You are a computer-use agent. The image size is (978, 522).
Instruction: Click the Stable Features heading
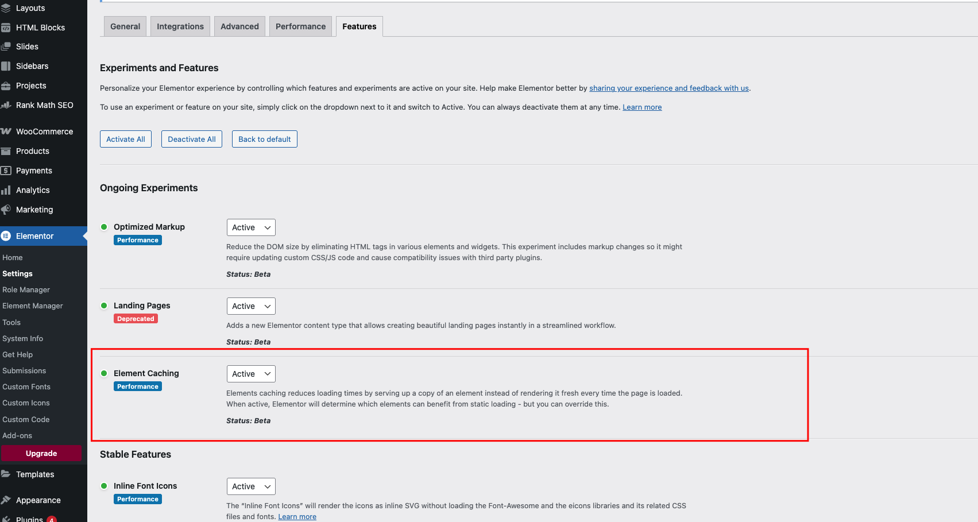[136, 454]
